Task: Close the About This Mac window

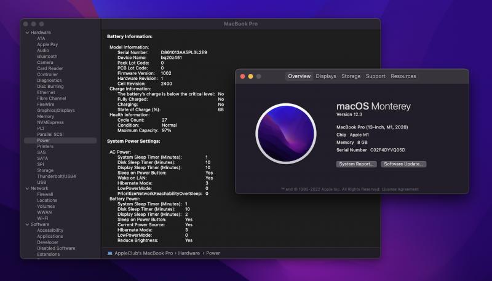Action: 242,76
